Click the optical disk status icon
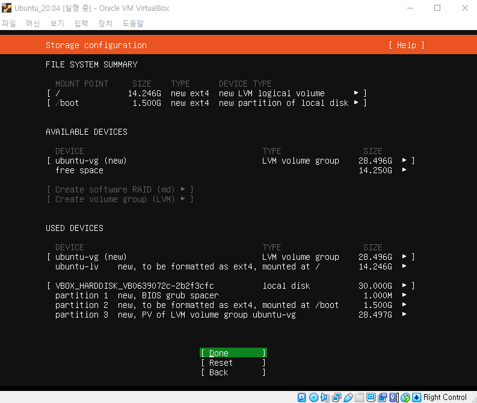 (x=313, y=397)
